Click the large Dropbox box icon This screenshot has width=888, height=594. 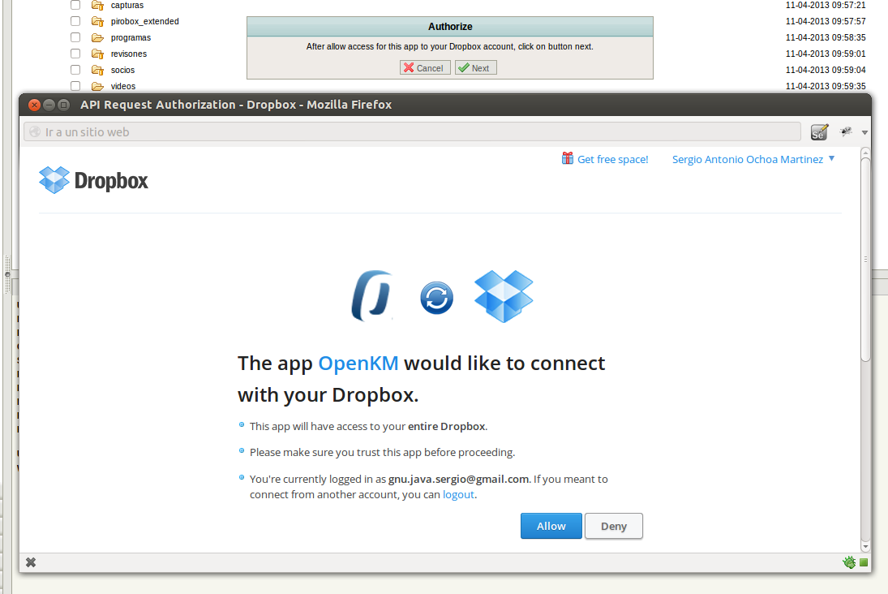[x=504, y=296]
